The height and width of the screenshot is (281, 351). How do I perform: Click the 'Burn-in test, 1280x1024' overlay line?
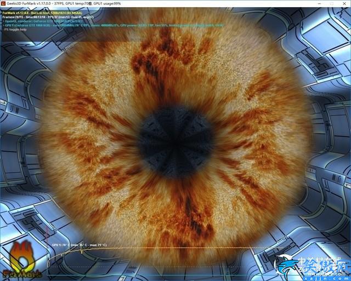[x=42, y=13]
